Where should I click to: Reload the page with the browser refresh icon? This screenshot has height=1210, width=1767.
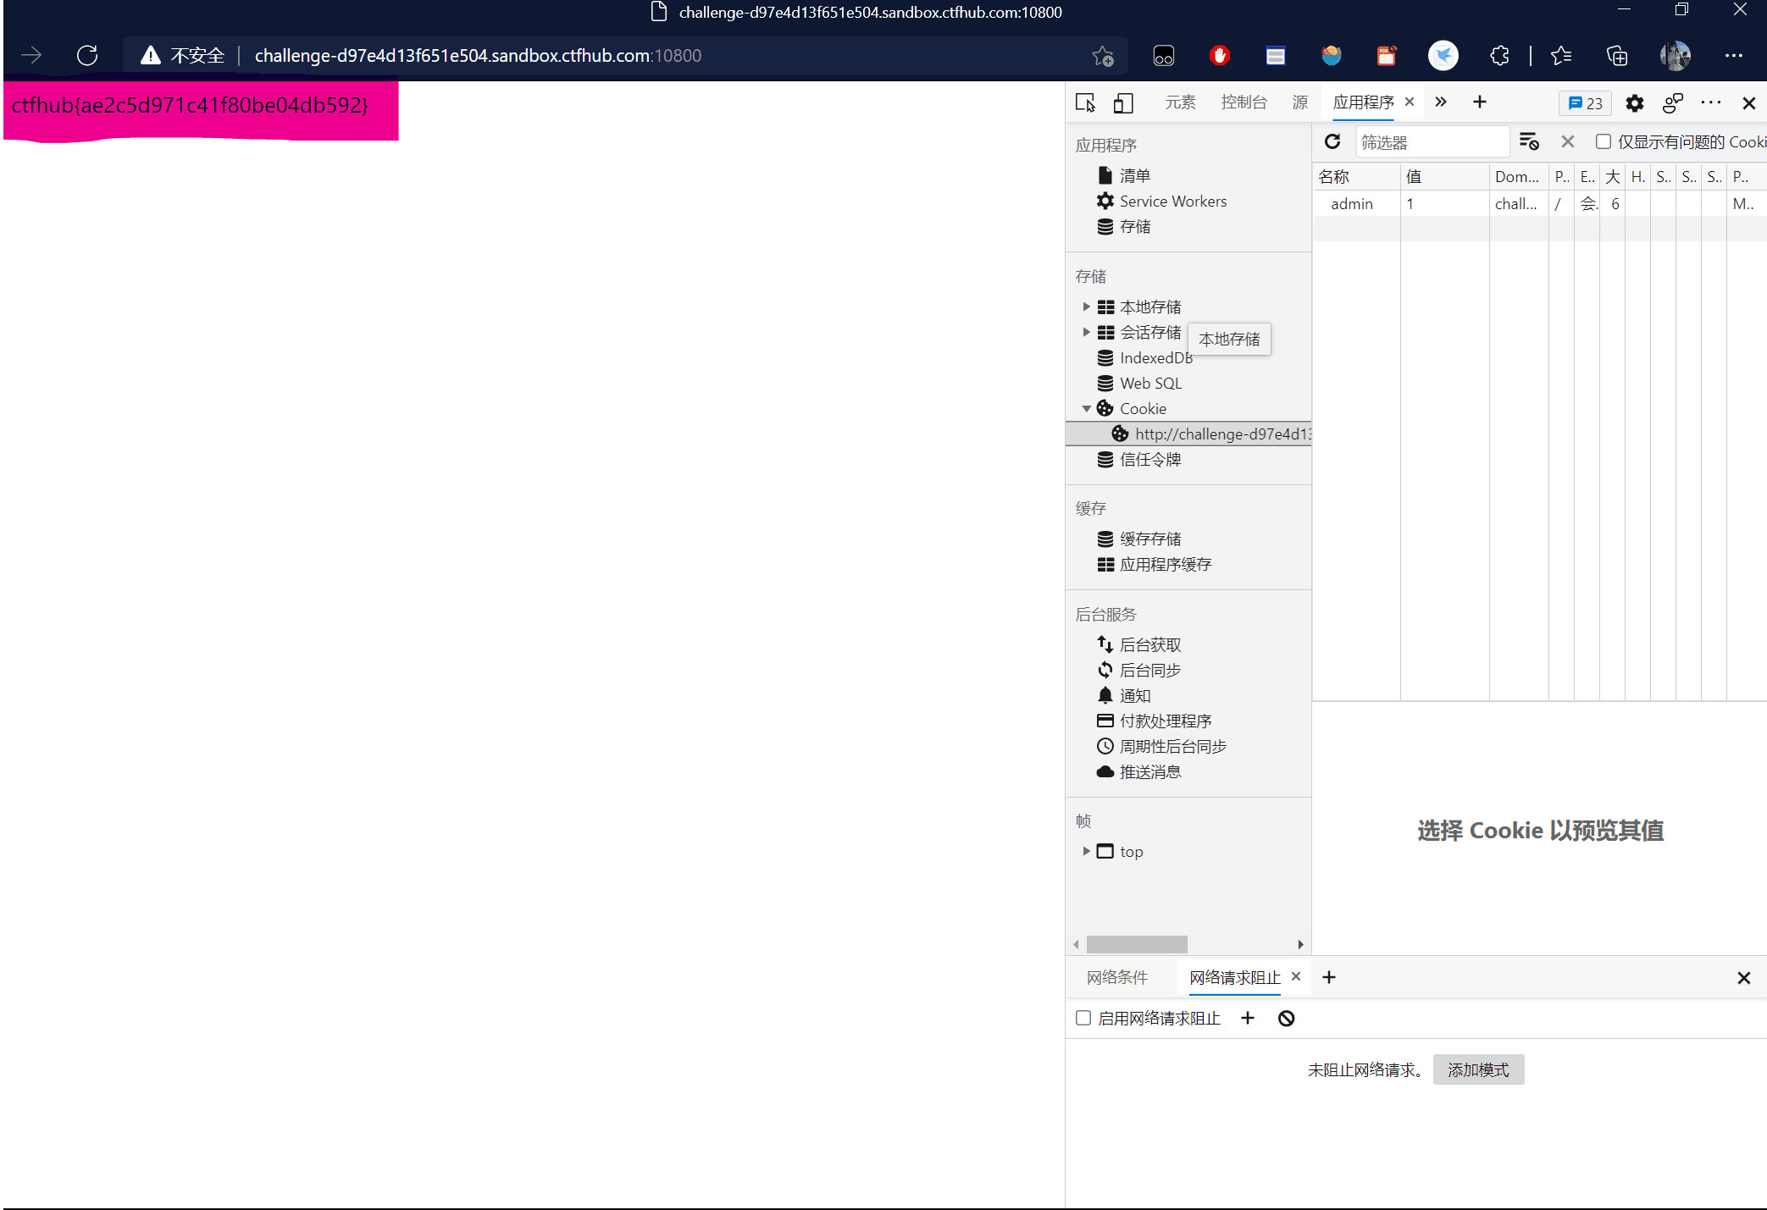[x=87, y=55]
